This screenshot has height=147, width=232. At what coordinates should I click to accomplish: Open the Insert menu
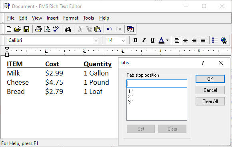52,18
